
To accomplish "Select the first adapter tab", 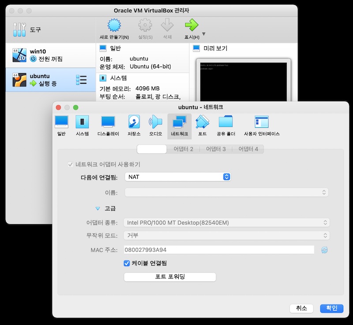I will (x=152, y=149).
